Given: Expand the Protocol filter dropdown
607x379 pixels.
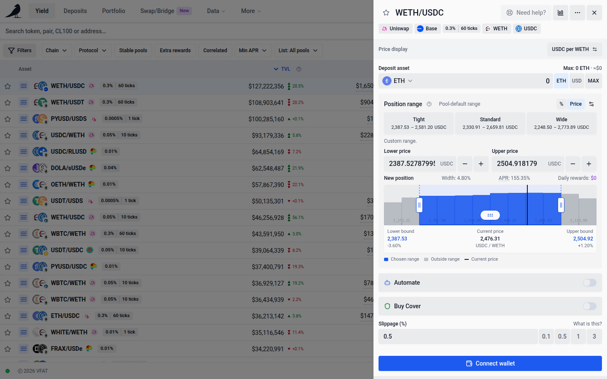Looking at the screenshot, I should (93, 51).
